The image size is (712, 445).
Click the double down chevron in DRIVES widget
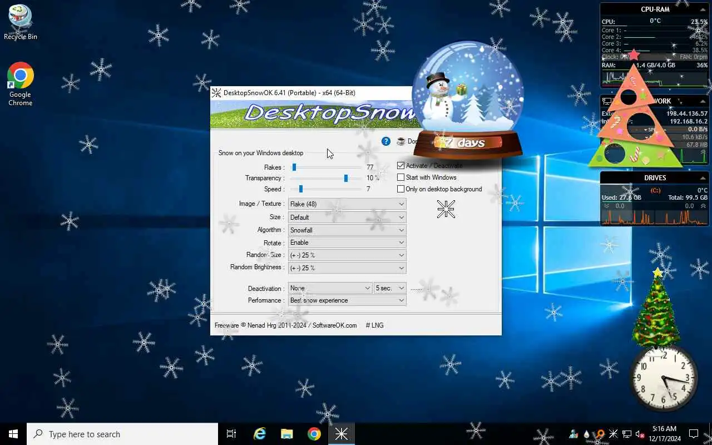(606, 206)
